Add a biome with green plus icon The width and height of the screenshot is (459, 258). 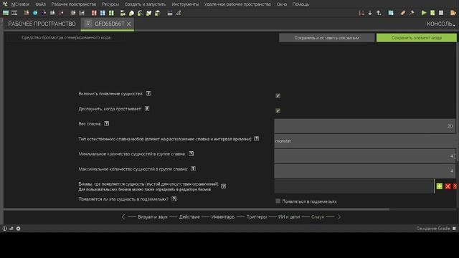click(x=440, y=186)
